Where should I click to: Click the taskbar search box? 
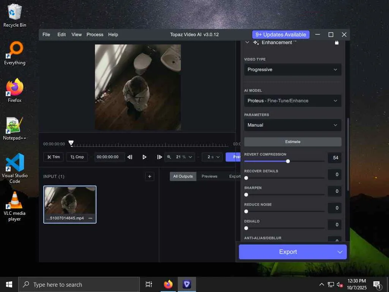[x=79, y=284]
